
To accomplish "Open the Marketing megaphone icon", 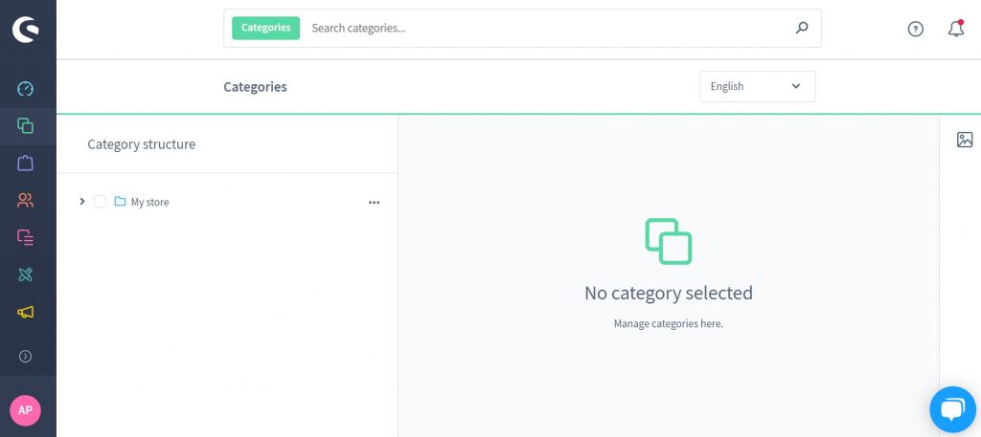I will click(25, 312).
